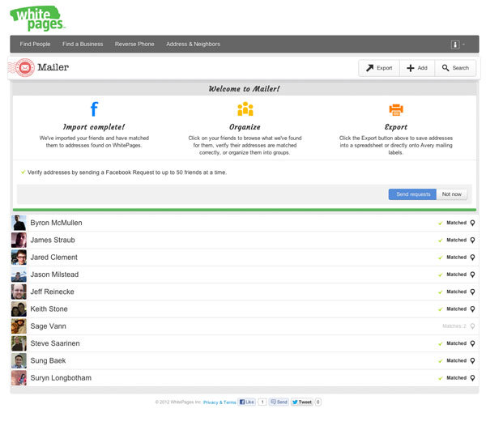486x430 pixels.
Task: Select the name James Straub
Action: [53, 240]
